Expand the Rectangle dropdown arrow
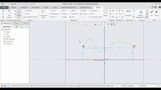 [59, 14]
